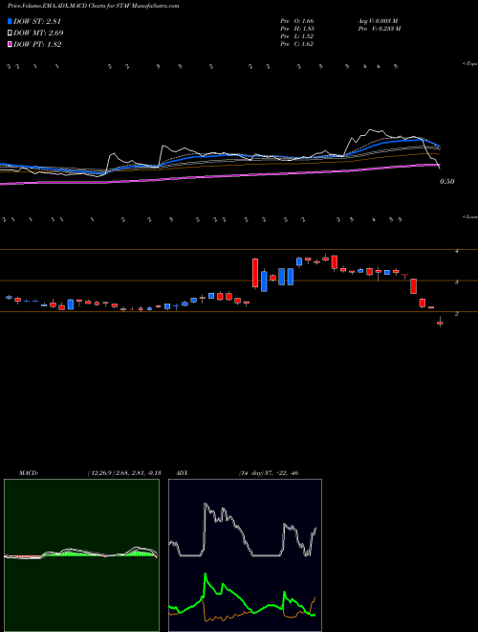Click the '<Tops' marker label
Image resolution: width=478 pixels, height=632 pixels.
[469, 64]
